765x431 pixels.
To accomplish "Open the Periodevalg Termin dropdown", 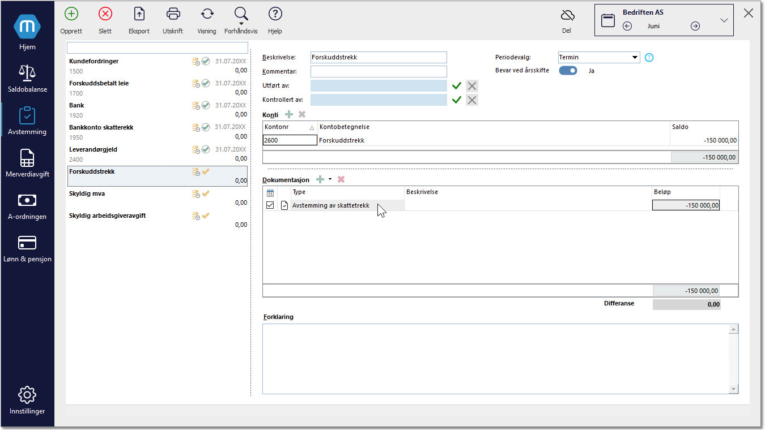I will point(598,57).
